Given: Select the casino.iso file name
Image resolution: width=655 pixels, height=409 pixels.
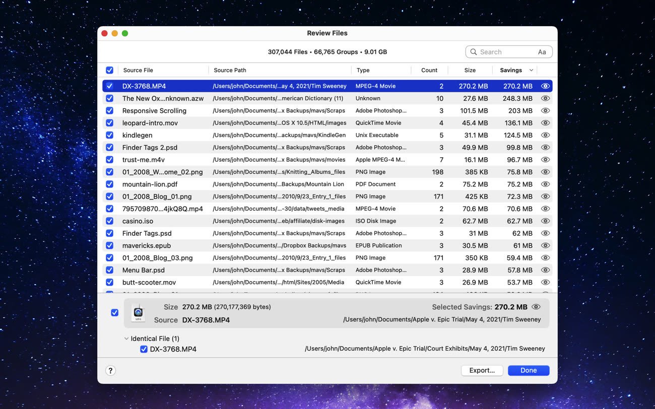Looking at the screenshot, I should pos(138,221).
